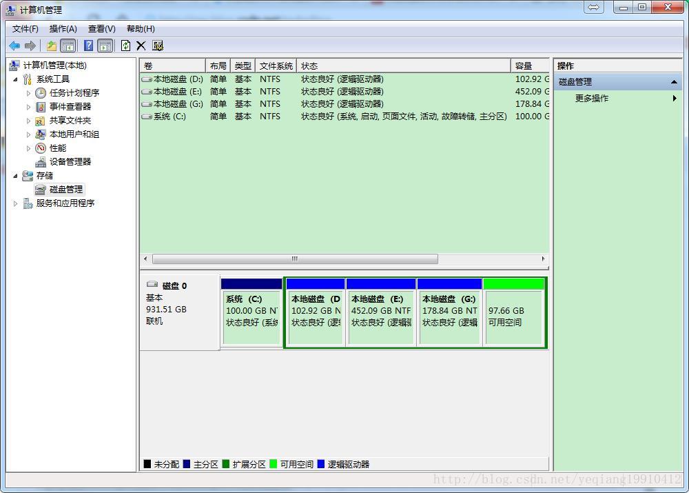
Task: Expand the 共享文件夹 tree node
Action: (x=28, y=121)
